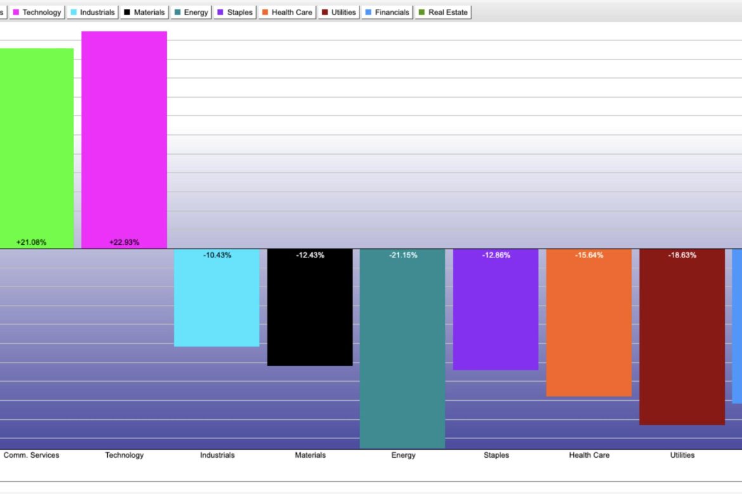Click the cyan Industrials bar
This screenshot has width=742, height=494.
click(217, 297)
